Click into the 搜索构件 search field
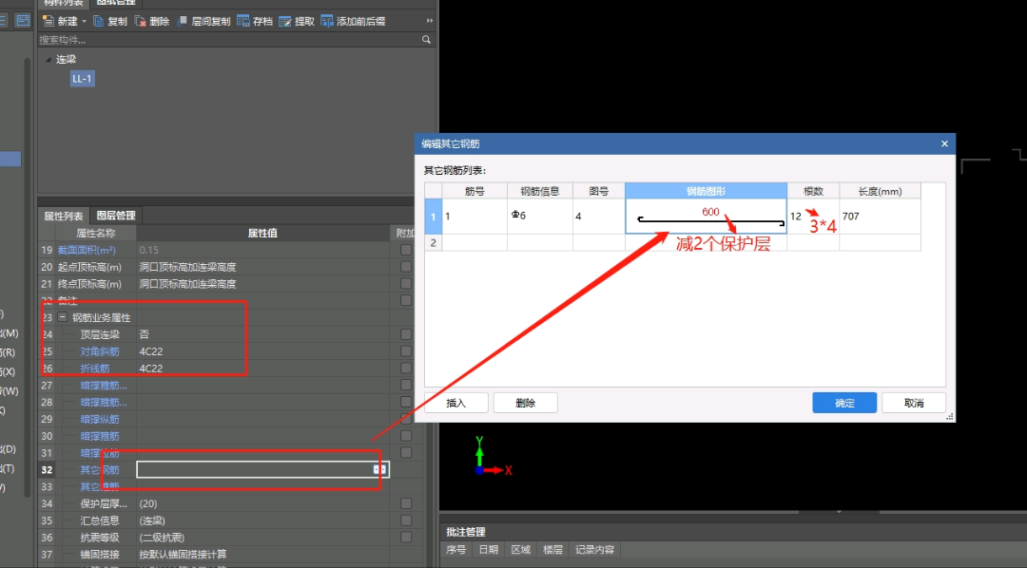The height and width of the screenshot is (568, 1027). pos(229,40)
